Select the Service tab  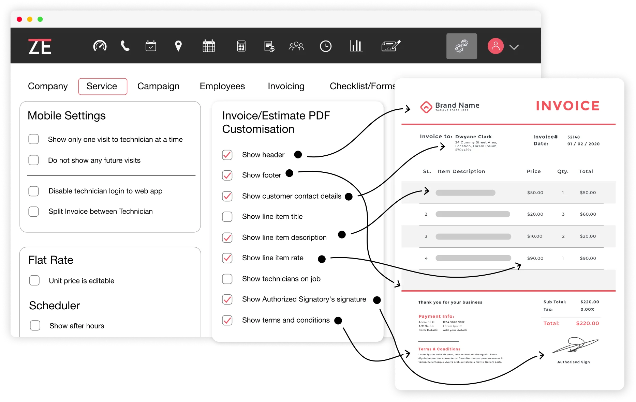tap(102, 86)
